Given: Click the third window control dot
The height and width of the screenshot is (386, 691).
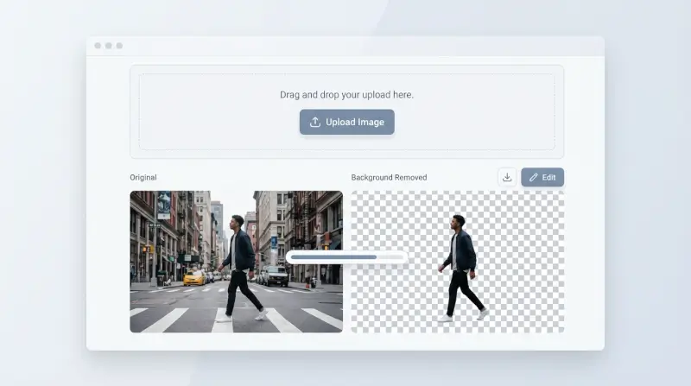Looking at the screenshot, I should pyautogui.click(x=119, y=46).
